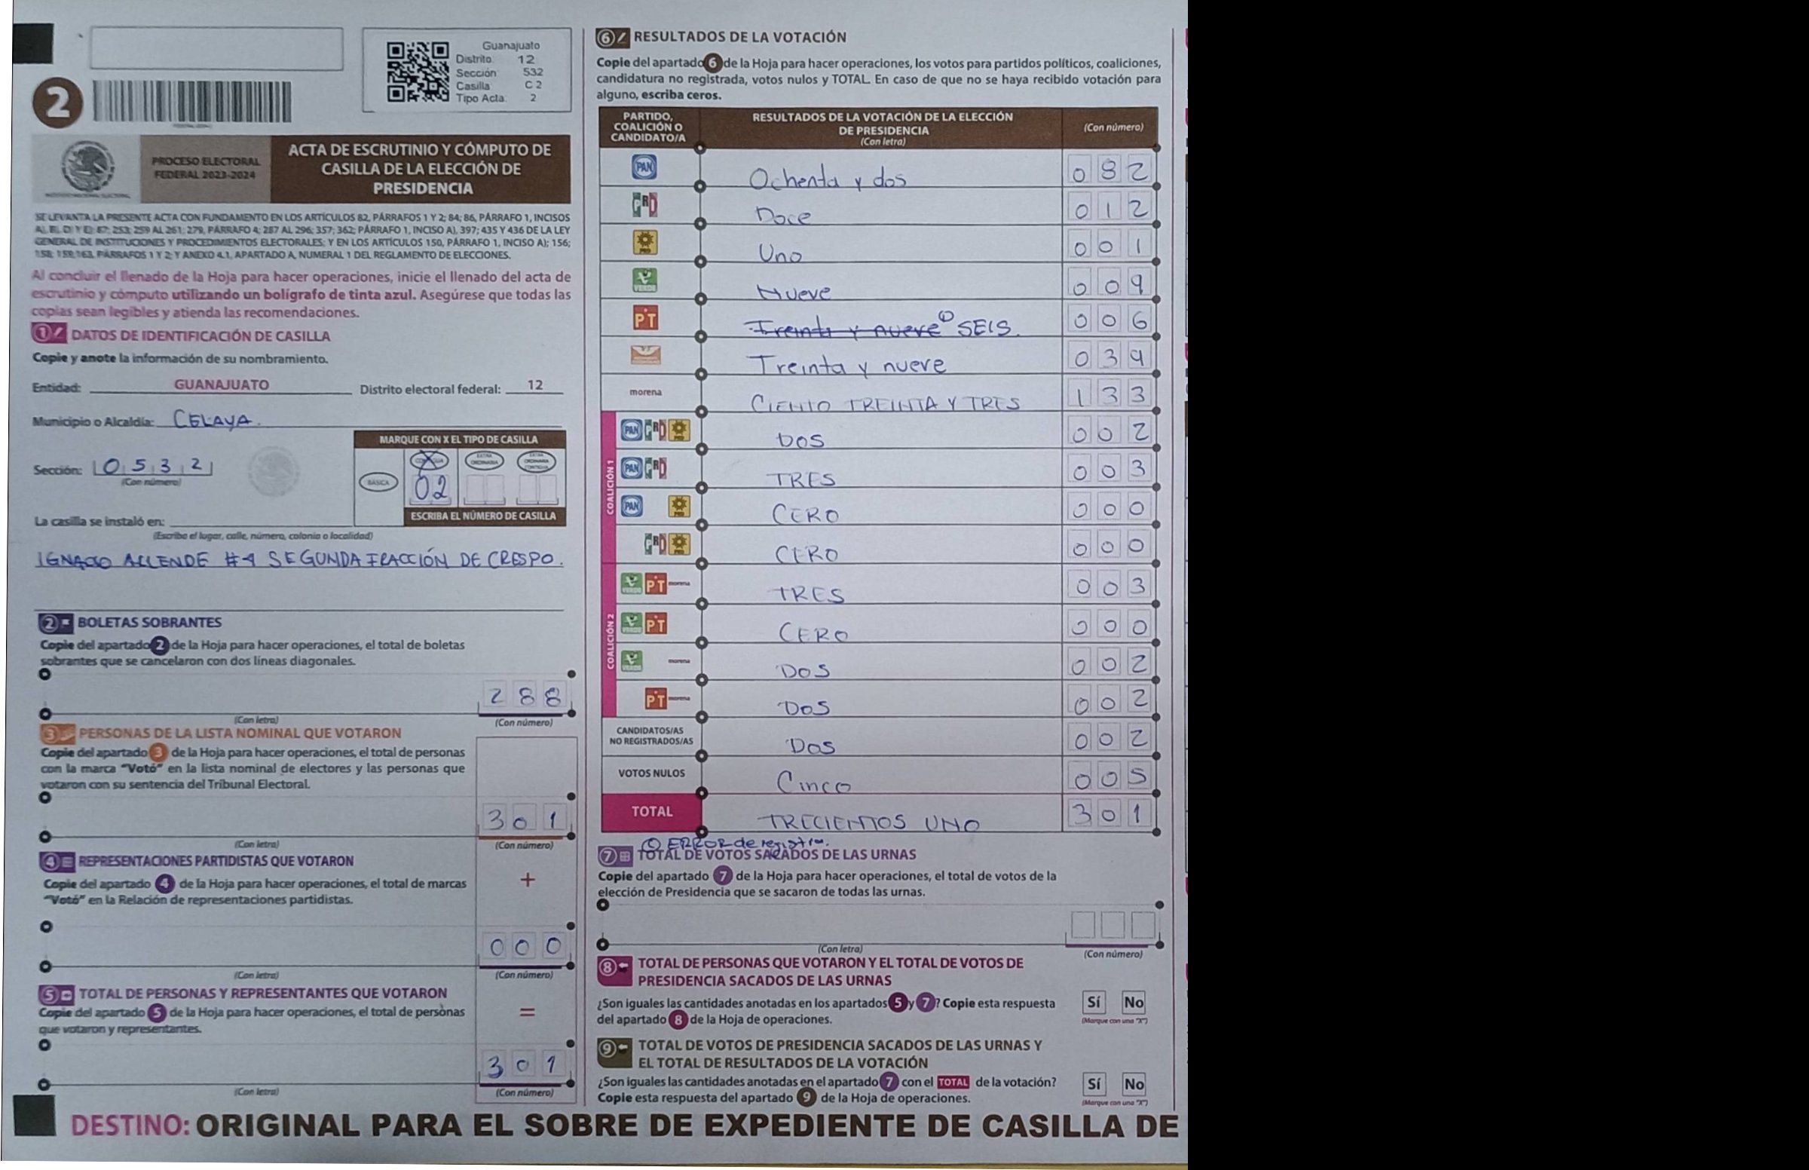This screenshot has width=1809, height=1170.
Task: Click the handwritten address Ignacio Allende #4 line
Action: [300, 561]
